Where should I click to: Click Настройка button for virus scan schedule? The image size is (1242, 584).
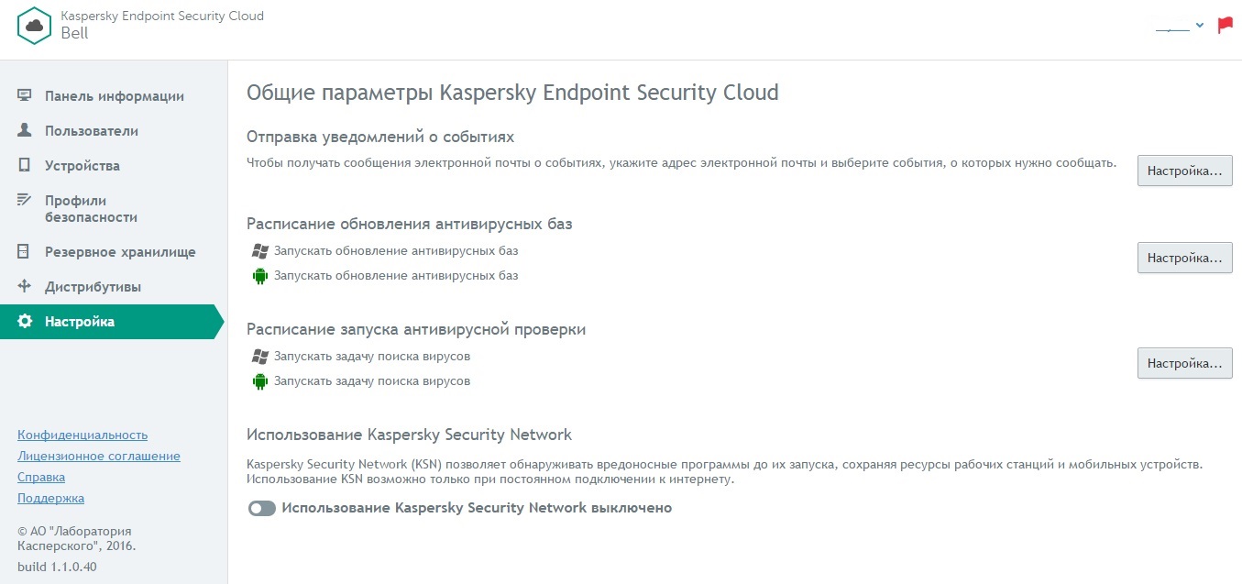click(1184, 363)
